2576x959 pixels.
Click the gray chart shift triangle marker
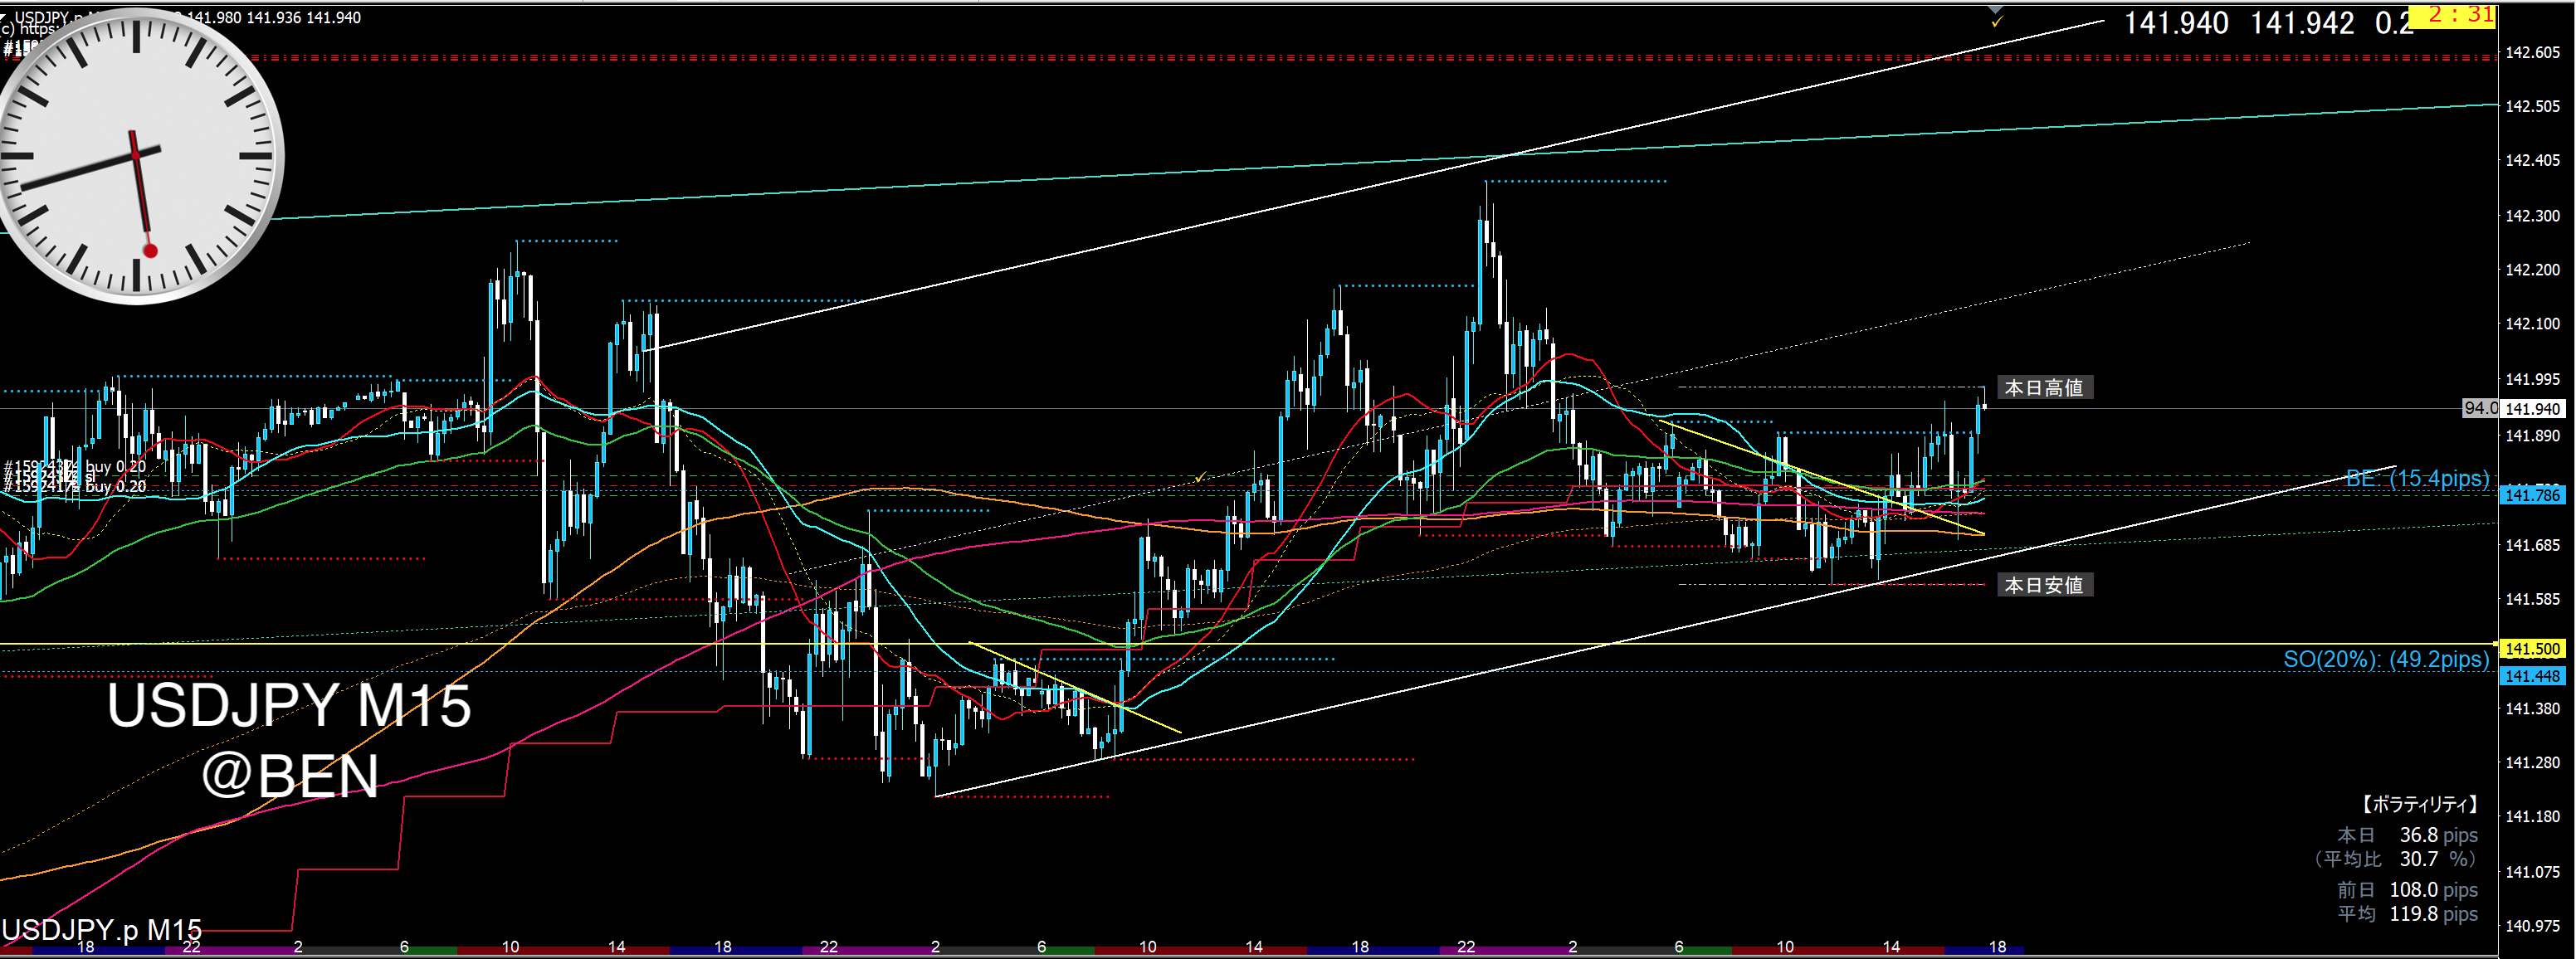1996,8
